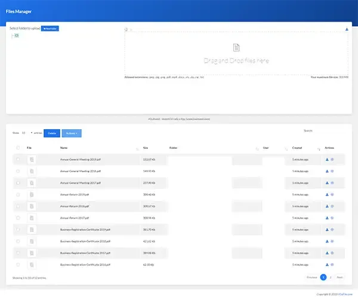The image size is (358, 299).
Task: Sort table by the Created column arrows
Action: tap(319, 149)
